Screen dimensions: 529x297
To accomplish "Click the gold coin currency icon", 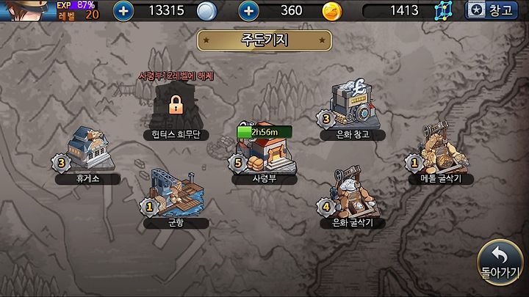I will 331,11.
